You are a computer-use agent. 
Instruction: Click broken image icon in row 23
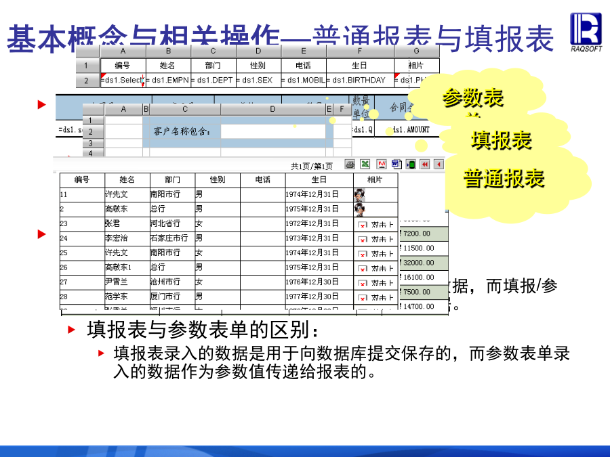(363, 224)
